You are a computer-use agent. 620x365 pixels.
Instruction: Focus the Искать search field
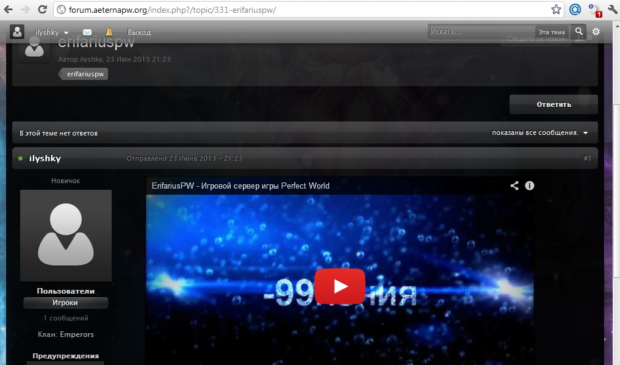point(481,32)
